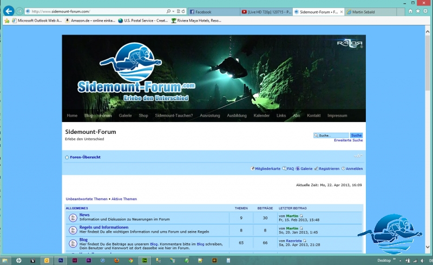Image resolution: width=433 pixels, height=265 pixels.
Task: Open the Shop menu item
Action: pos(143,115)
